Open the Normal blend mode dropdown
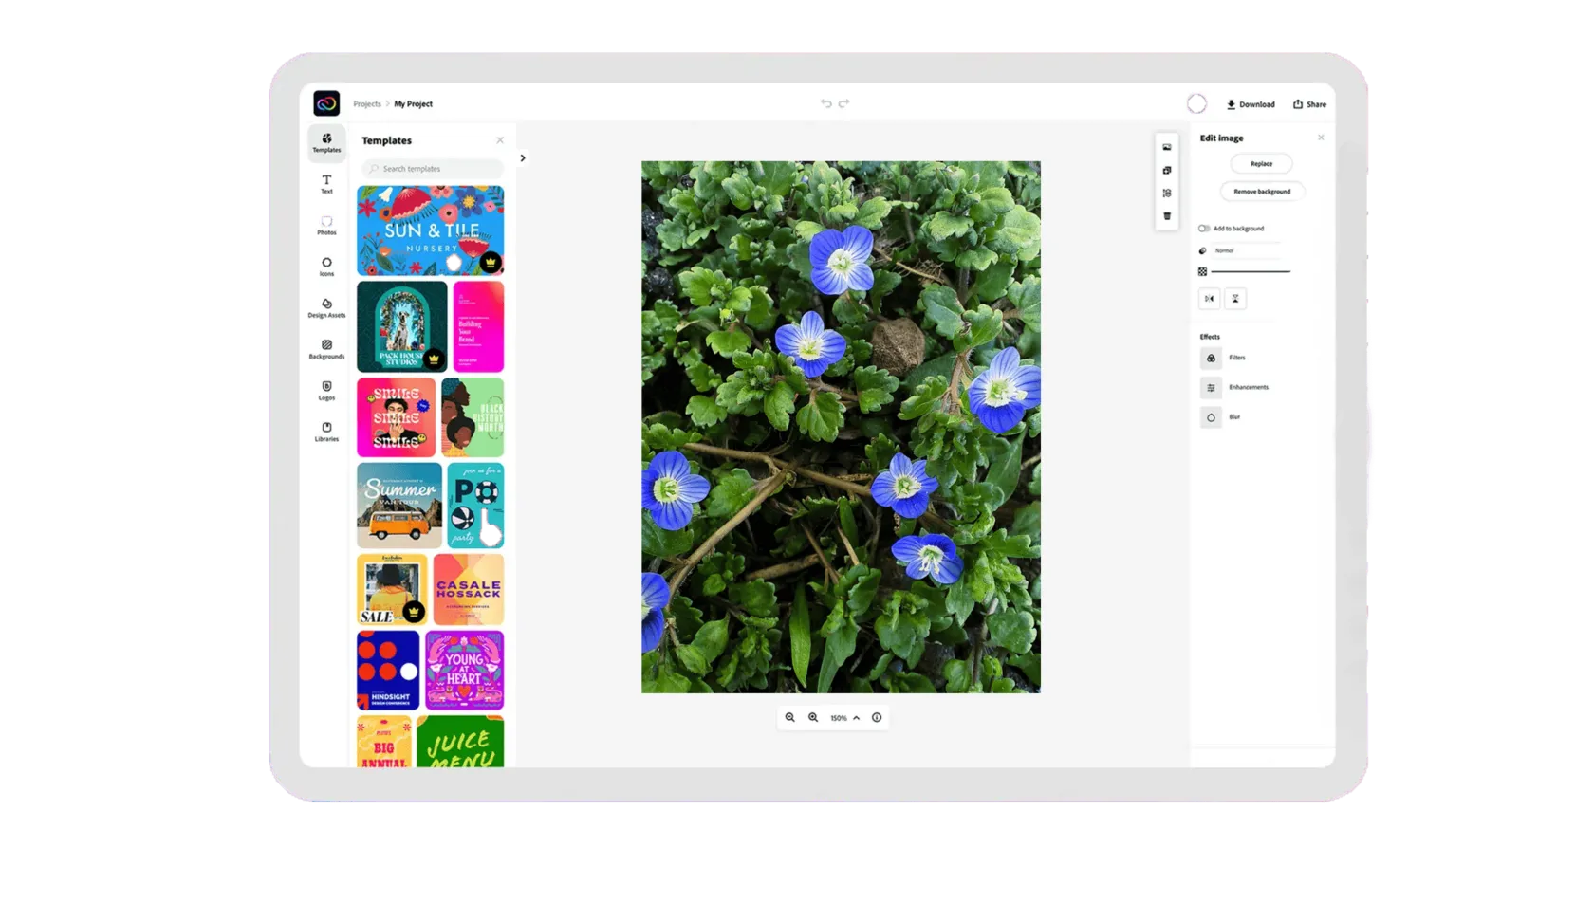 [1245, 250]
